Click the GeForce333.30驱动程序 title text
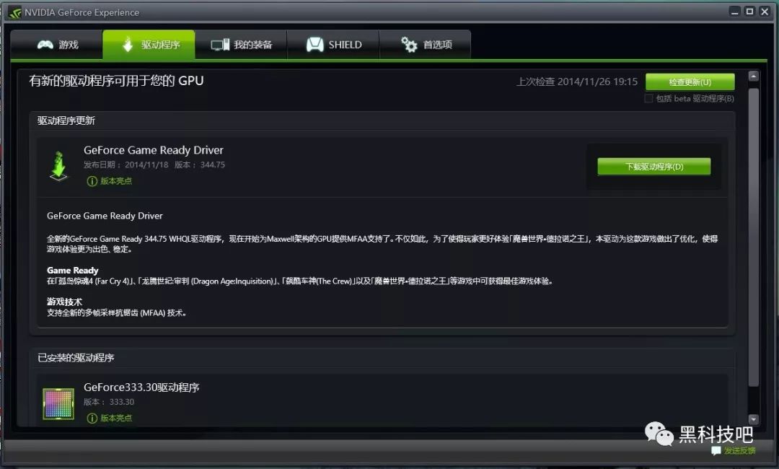Image resolution: width=779 pixels, height=469 pixels. (141, 387)
